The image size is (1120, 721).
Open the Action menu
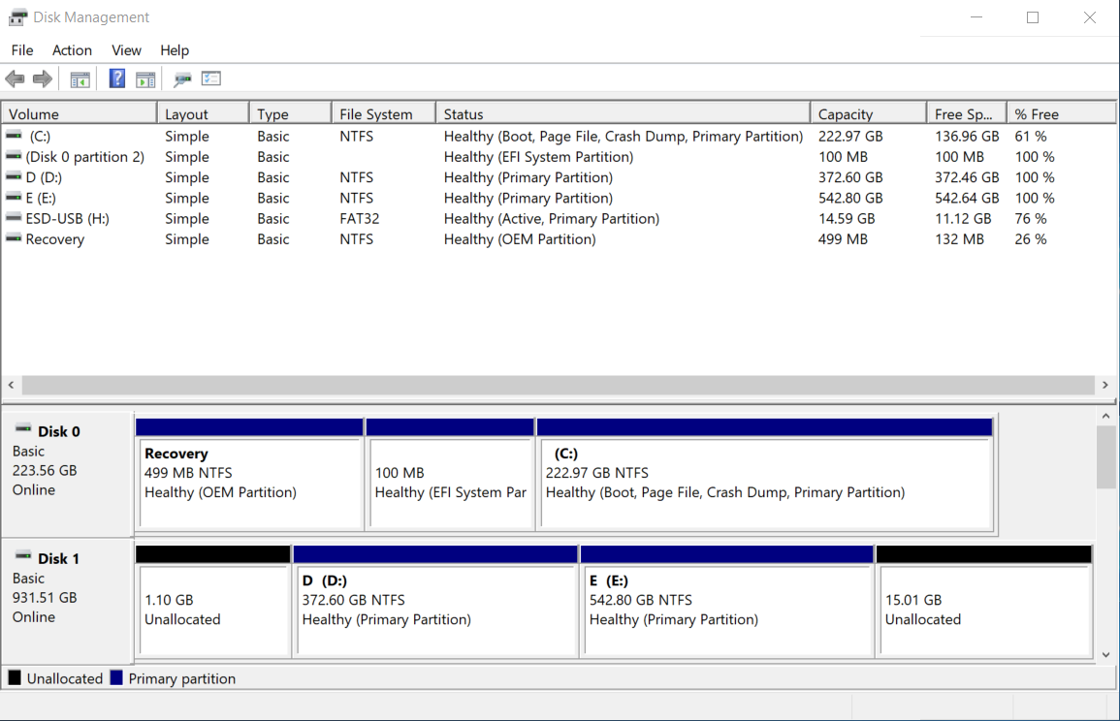click(x=72, y=50)
